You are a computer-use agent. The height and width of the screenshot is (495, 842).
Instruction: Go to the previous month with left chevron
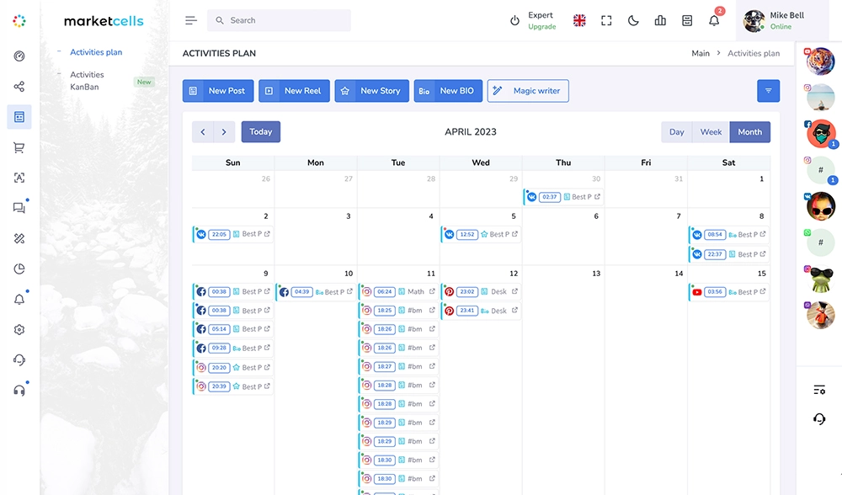(x=203, y=132)
